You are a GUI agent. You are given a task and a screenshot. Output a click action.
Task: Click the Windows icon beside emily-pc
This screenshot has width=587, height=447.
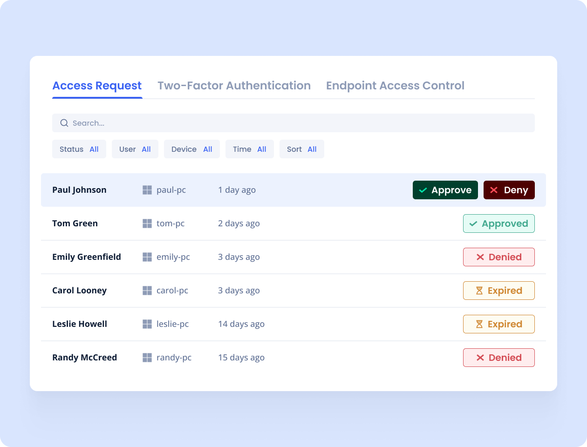147,257
